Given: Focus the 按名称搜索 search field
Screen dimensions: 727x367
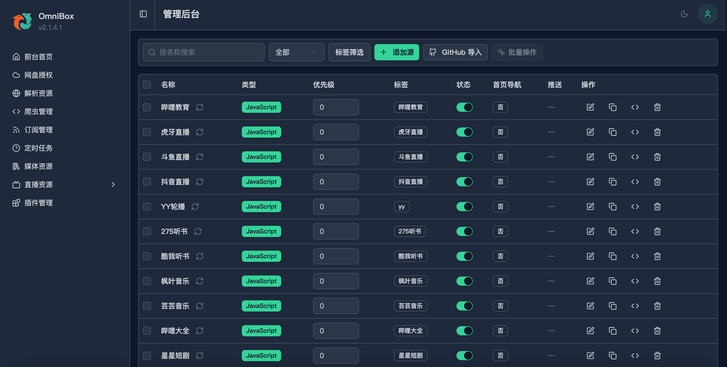Looking at the screenshot, I should 203,52.
